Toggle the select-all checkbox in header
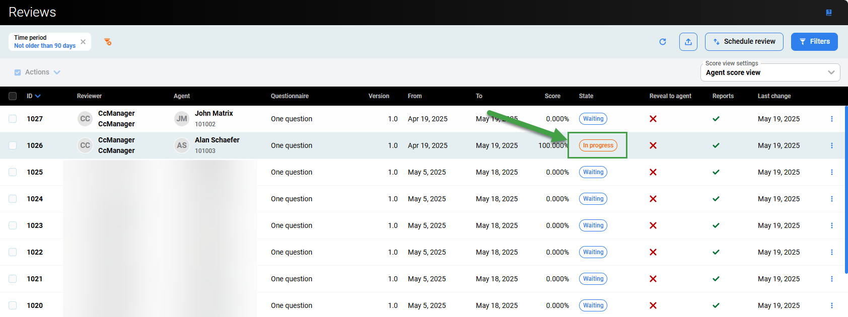 [x=13, y=96]
